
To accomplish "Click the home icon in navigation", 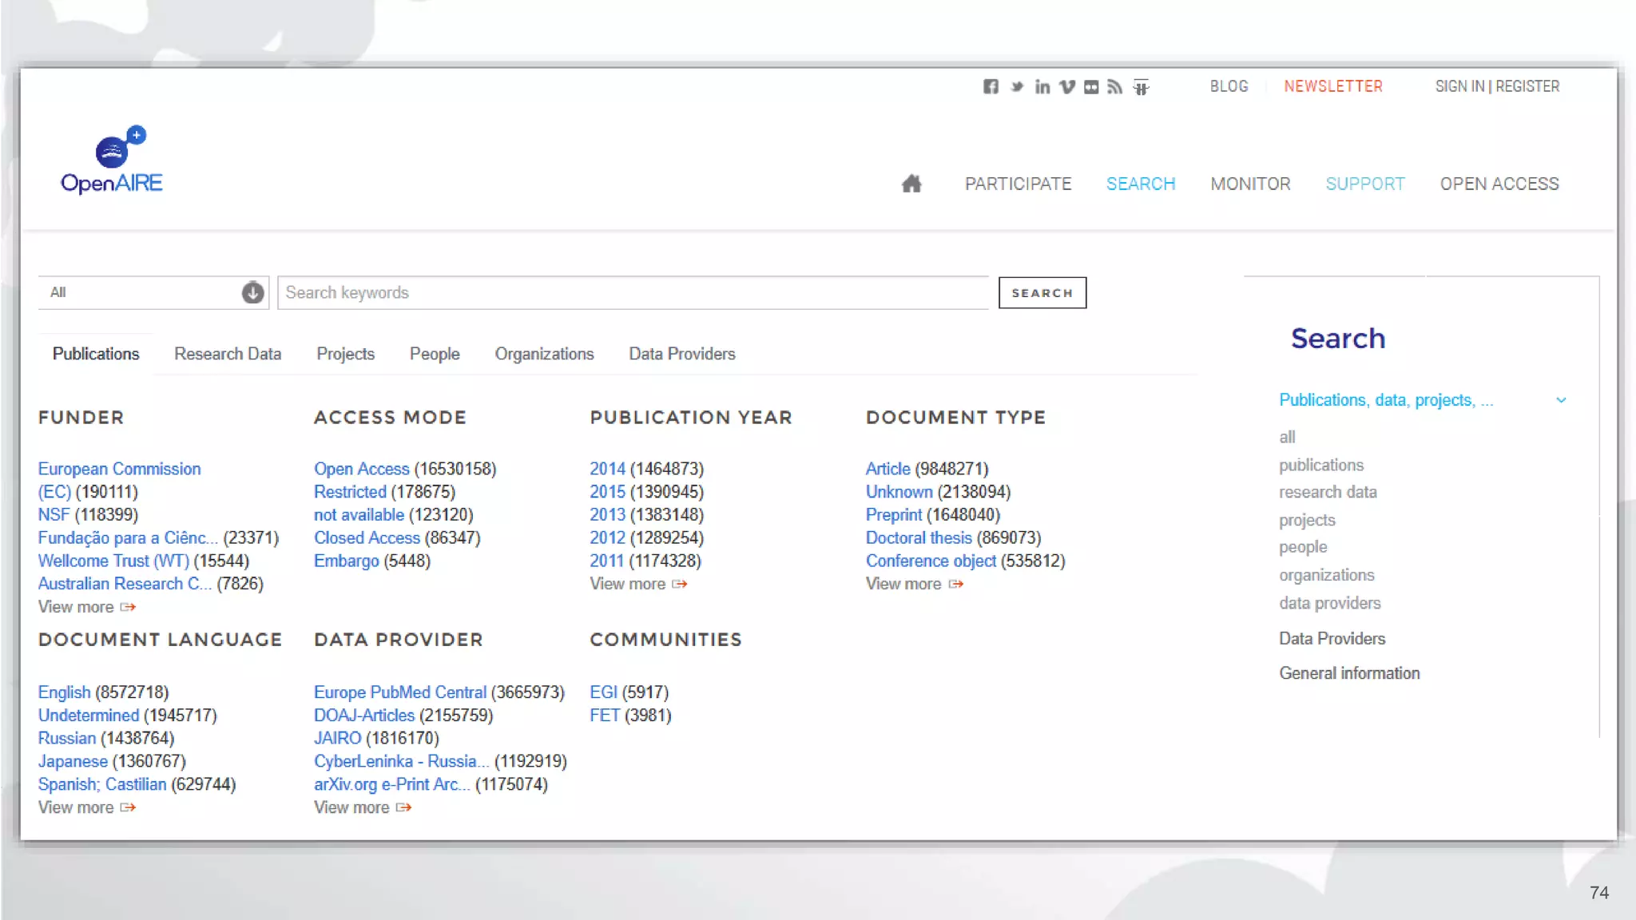I will pyautogui.click(x=911, y=184).
